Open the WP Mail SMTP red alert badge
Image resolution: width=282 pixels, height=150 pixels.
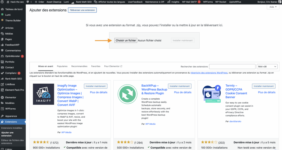coord(199,2)
